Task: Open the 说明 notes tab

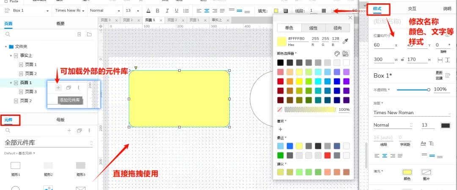Action: 447,9
